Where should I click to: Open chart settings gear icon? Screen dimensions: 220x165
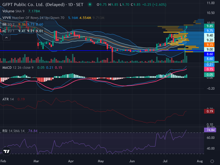point(212,161)
